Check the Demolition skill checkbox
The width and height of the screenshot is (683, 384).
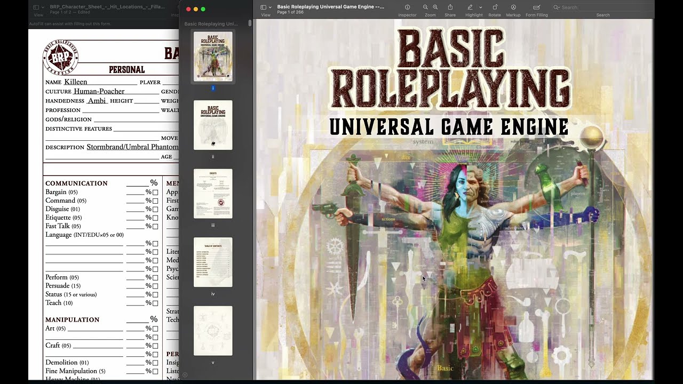click(155, 363)
